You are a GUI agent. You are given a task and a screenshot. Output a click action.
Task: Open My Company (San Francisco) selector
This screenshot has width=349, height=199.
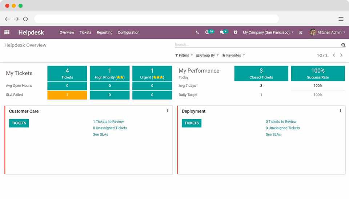tap(268, 32)
